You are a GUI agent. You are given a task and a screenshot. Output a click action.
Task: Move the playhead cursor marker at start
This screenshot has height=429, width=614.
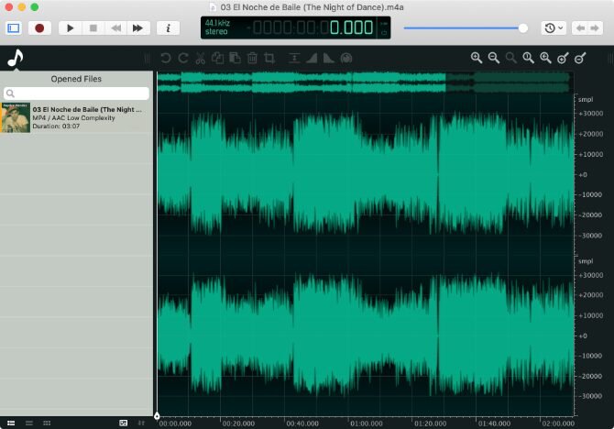pos(157,415)
